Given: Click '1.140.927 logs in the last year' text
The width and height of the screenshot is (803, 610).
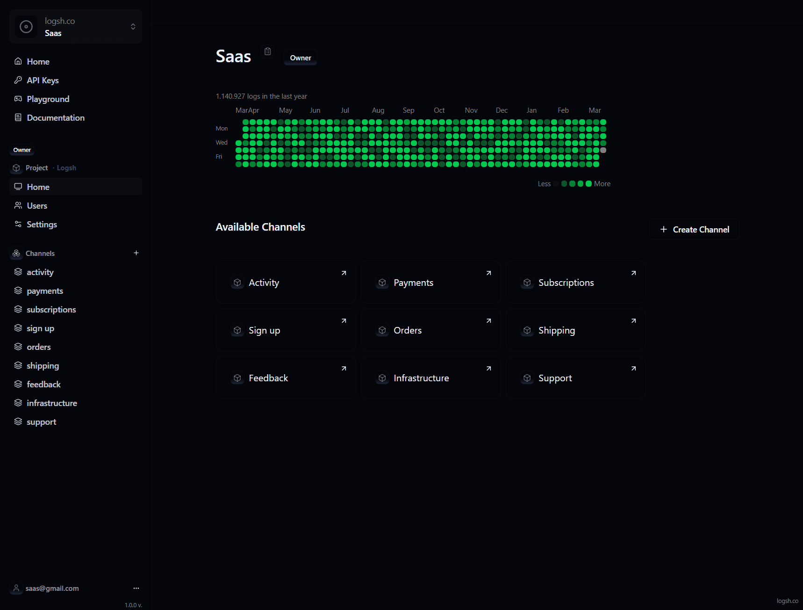Looking at the screenshot, I should coord(261,96).
